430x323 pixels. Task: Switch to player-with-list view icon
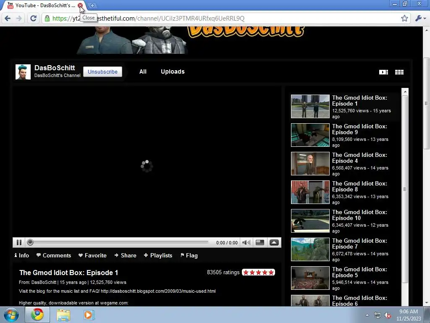(383, 72)
